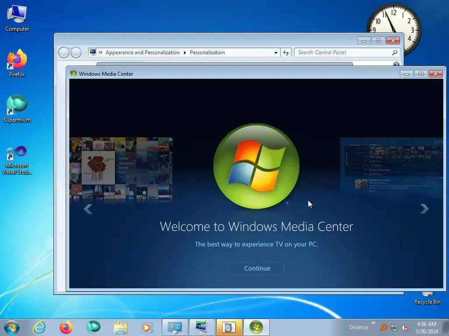The width and height of the screenshot is (449, 336).
Task: Switch to Windows Media Center taskbar button
Action: click(x=256, y=327)
